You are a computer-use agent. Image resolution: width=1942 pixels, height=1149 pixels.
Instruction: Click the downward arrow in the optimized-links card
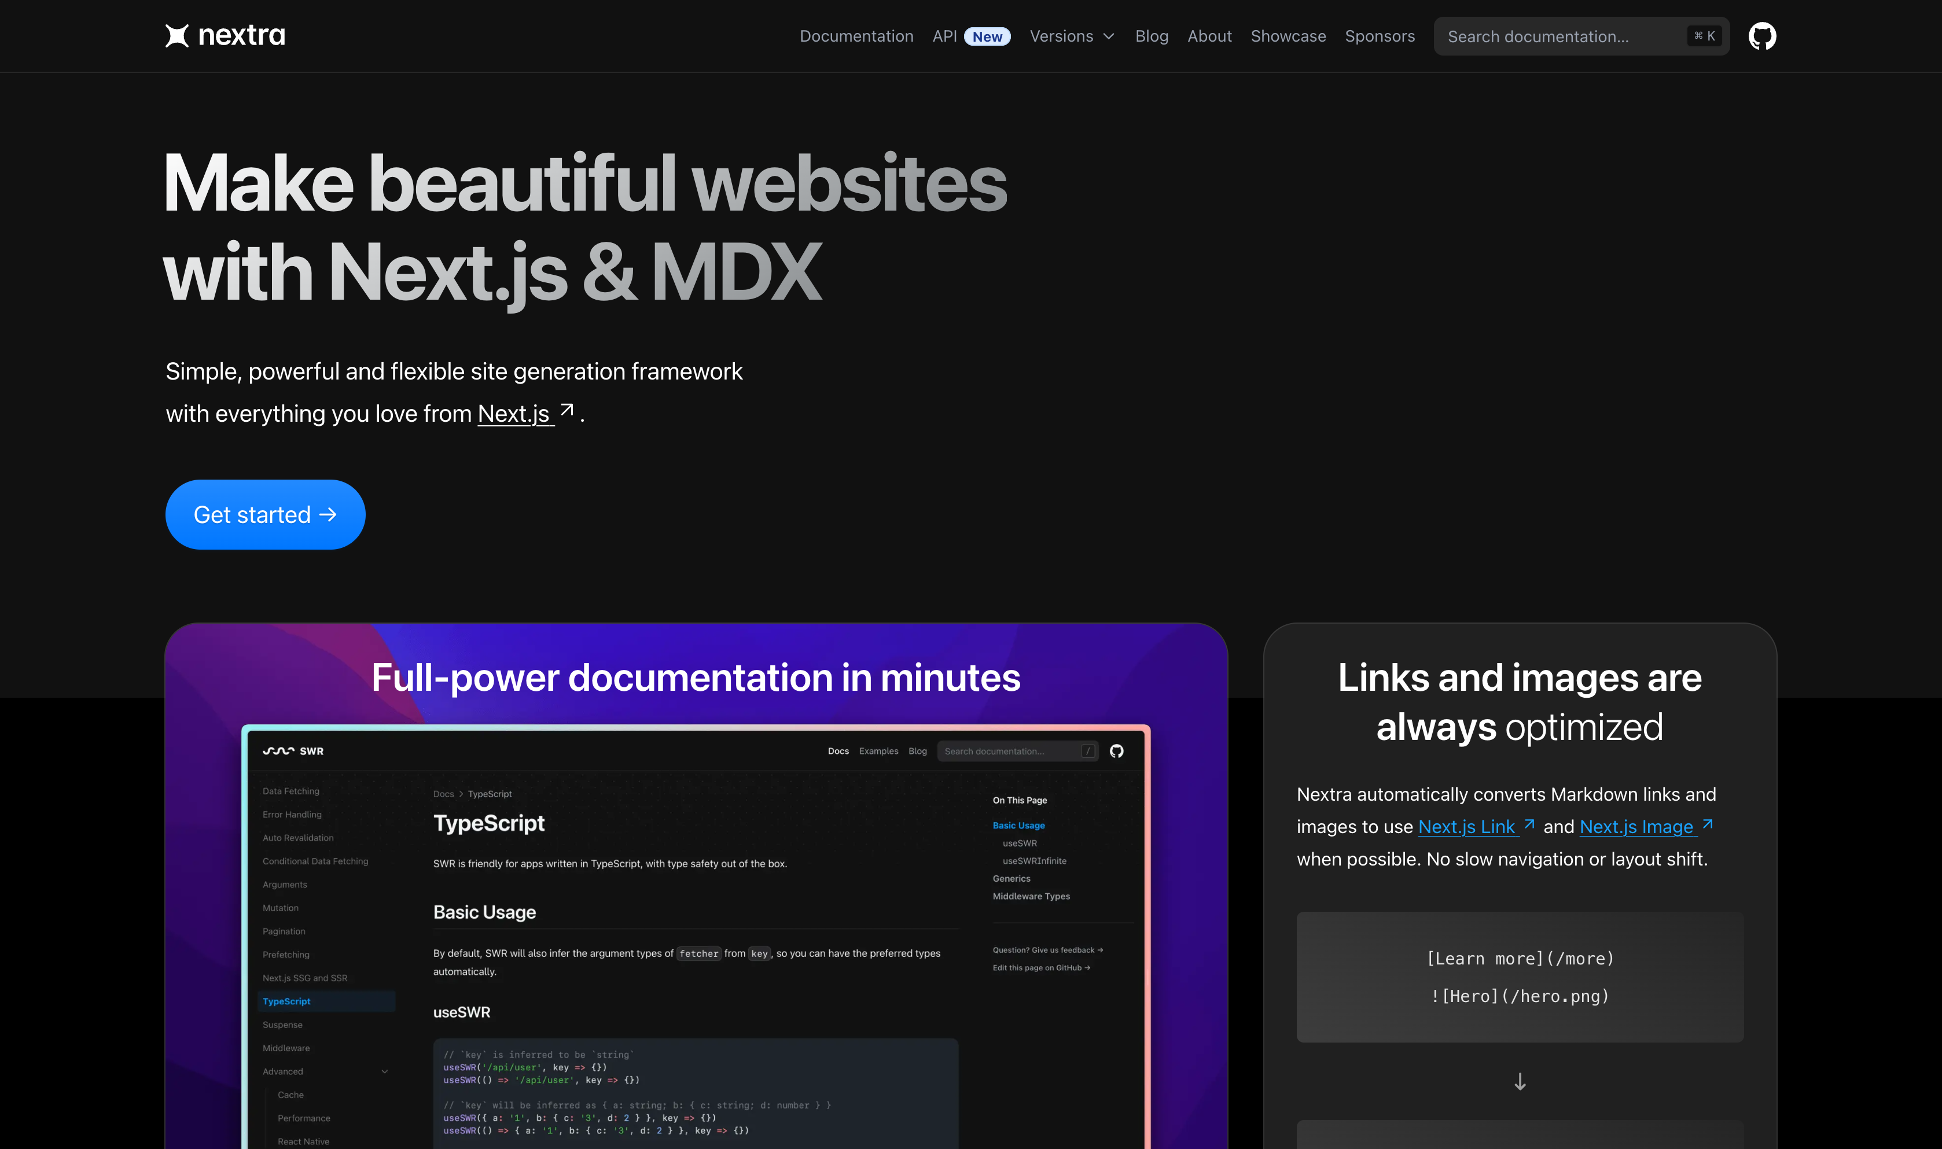1519,1082
